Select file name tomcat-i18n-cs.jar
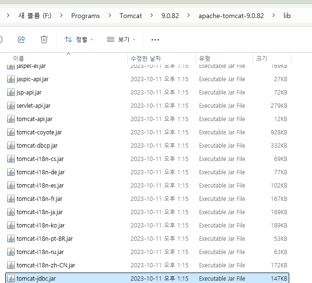The image size is (312, 283). pyautogui.click(x=40, y=159)
